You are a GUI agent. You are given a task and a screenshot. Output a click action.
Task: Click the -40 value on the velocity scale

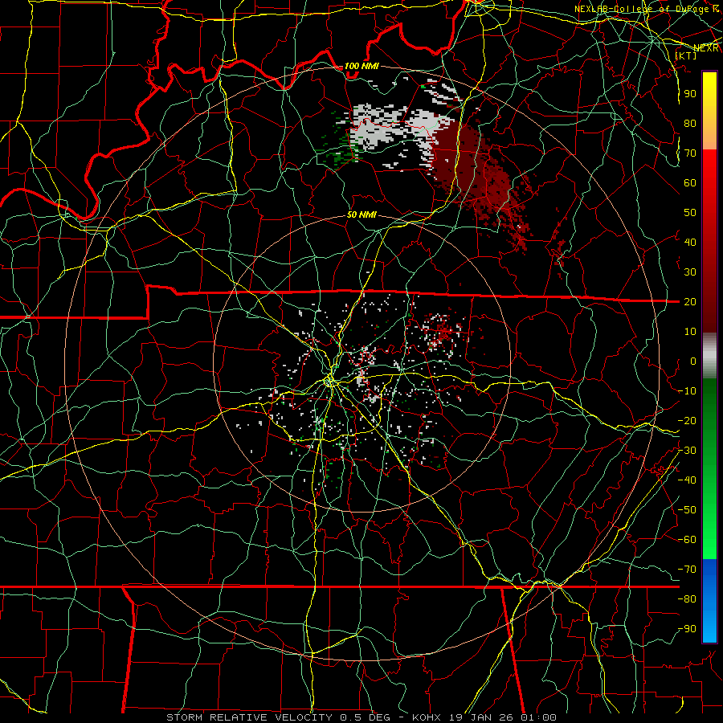coord(687,480)
